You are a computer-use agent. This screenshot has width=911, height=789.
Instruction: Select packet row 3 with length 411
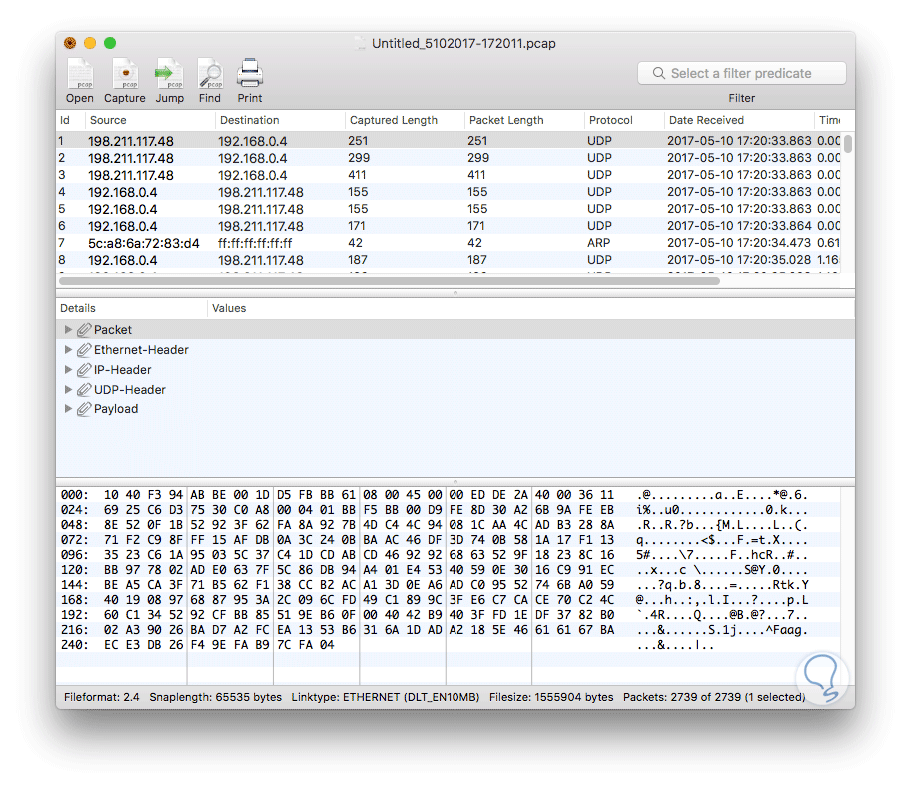448,175
